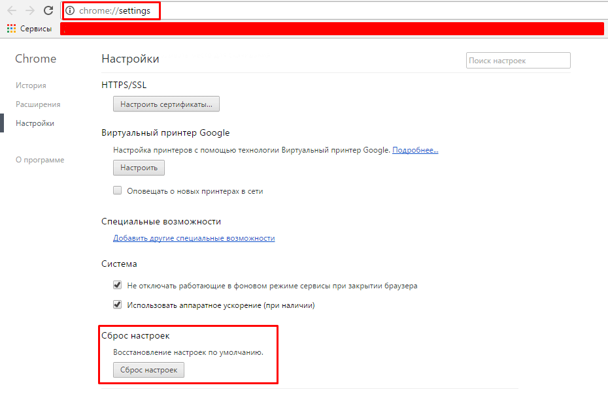608x396 pixels.
Task: Click the Сброс настроек button
Action: click(x=148, y=370)
